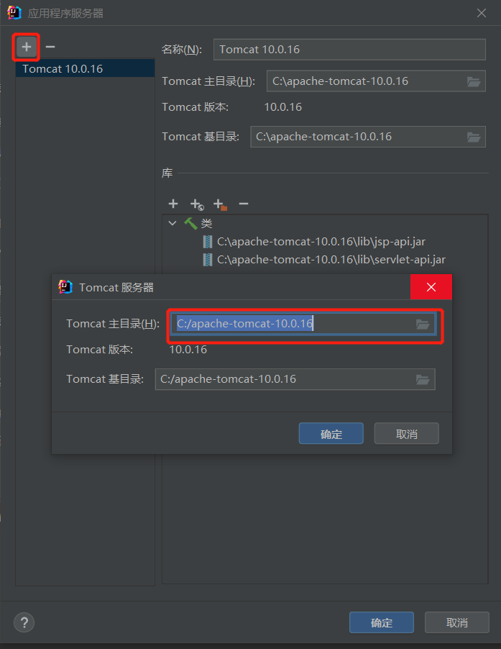
Task: Cancel with 取消 in Tomcat 服务器 dialog
Action: pos(406,433)
